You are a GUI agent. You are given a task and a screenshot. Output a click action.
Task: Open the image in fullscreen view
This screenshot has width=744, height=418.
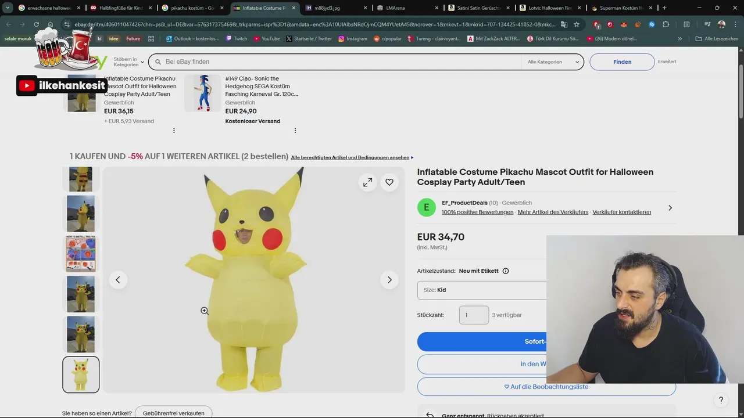coord(368,182)
